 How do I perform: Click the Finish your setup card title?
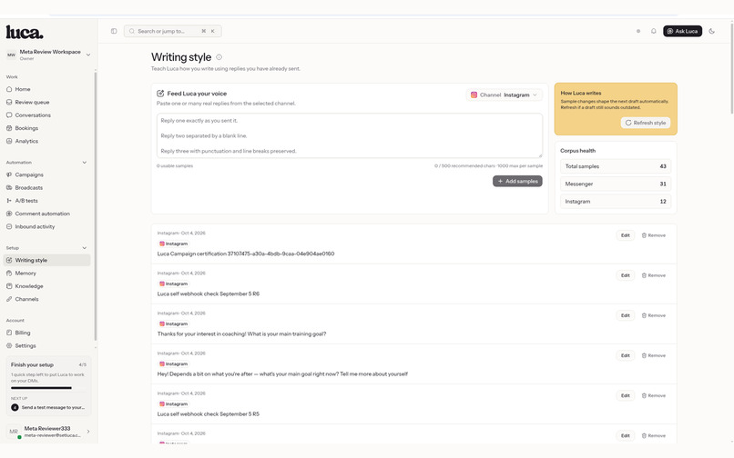32,365
